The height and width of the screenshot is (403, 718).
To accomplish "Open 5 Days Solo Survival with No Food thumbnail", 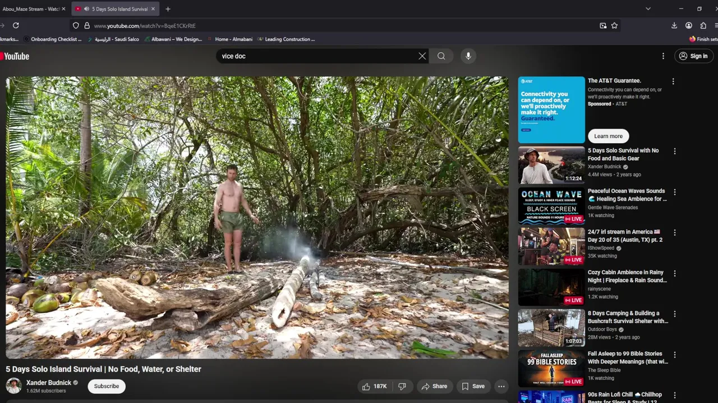I will 551,165.
